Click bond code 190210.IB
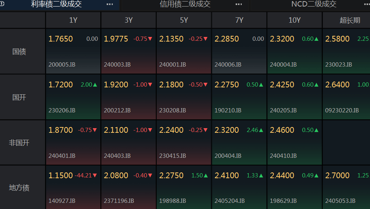 click(228, 110)
